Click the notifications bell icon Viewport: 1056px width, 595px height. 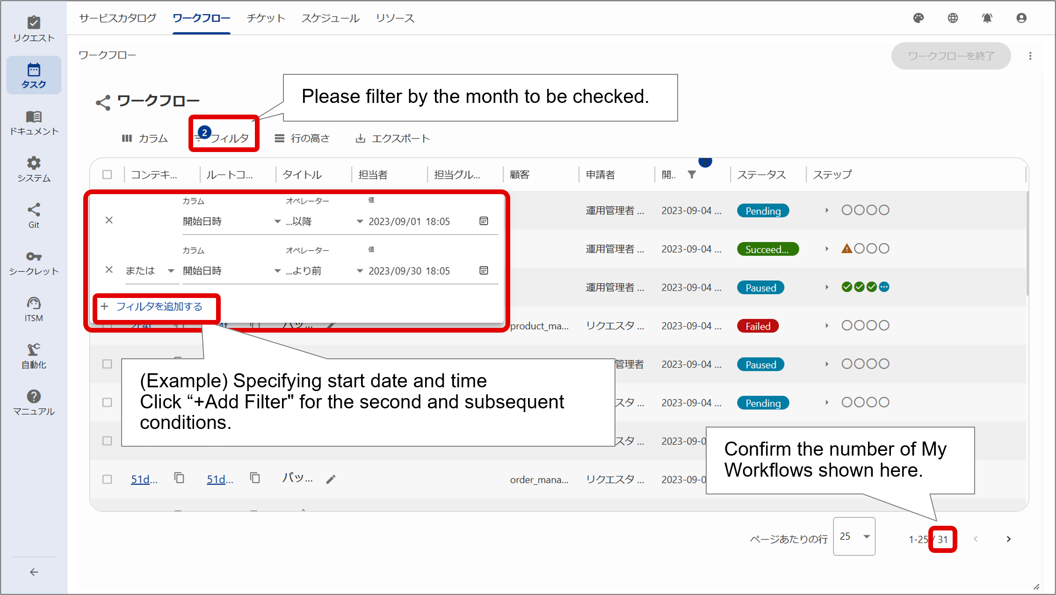[987, 18]
